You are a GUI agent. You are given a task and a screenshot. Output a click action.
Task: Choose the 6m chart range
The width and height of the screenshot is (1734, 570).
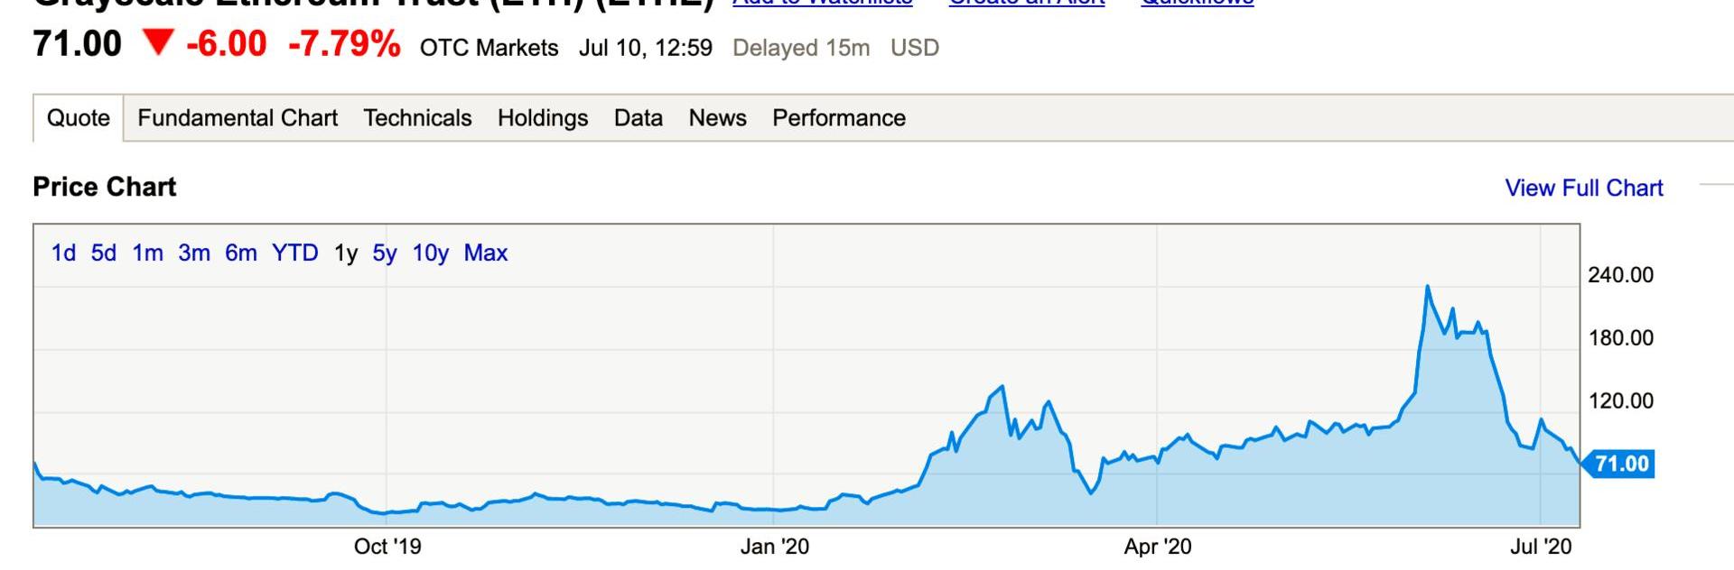coord(241,253)
